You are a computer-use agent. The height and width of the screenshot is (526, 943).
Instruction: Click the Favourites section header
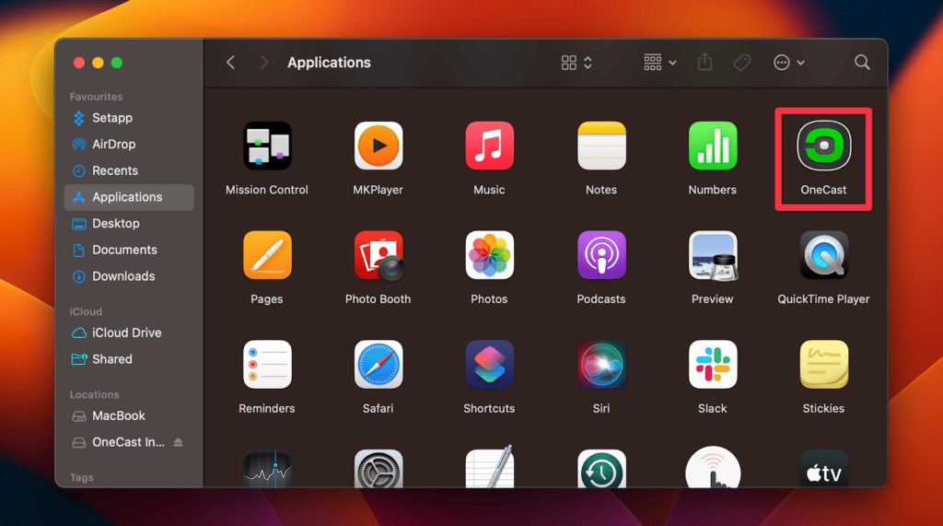click(96, 97)
